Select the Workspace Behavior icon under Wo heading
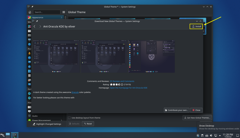Viewport: 240px width, 138px height. tap(29, 26)
